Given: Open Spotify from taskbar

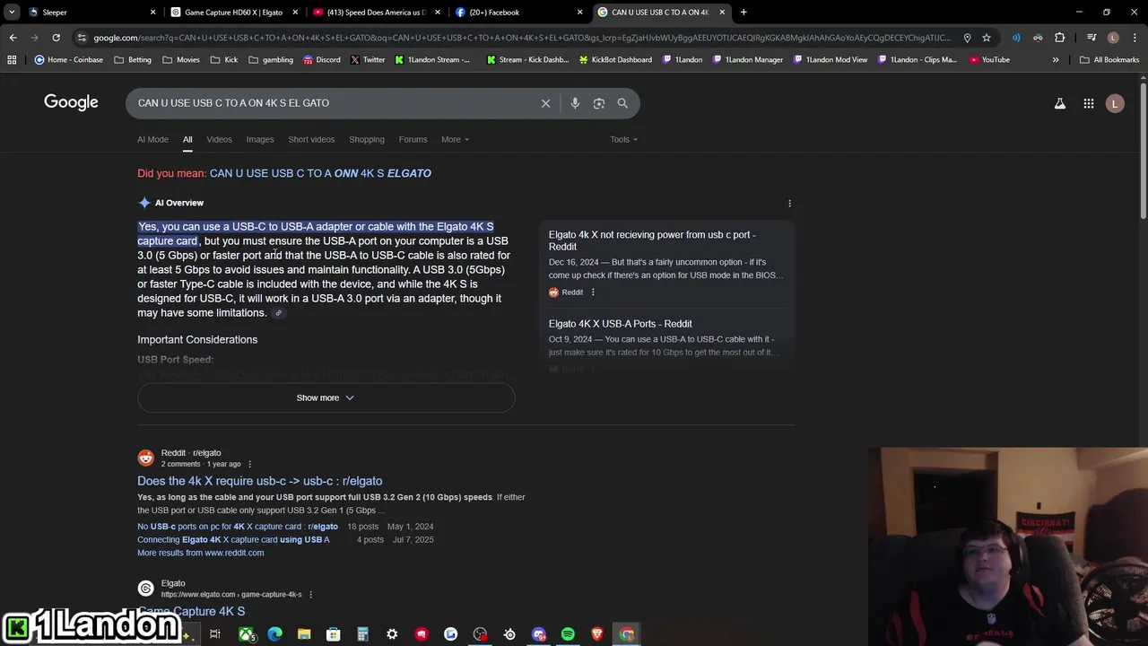Looking at the screenshot, I should pos(568,634).
